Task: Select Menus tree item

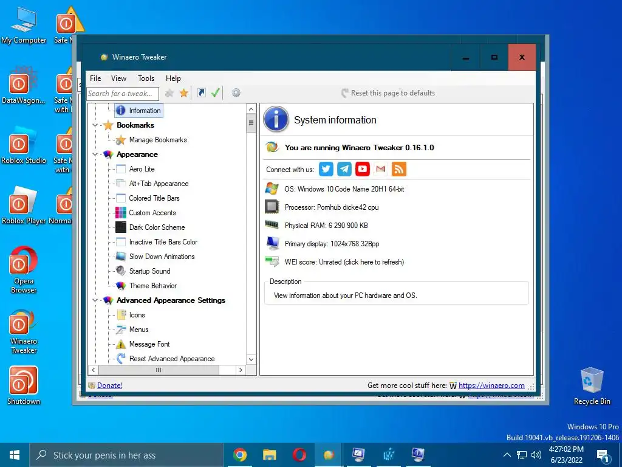Action: pos(138,330)
